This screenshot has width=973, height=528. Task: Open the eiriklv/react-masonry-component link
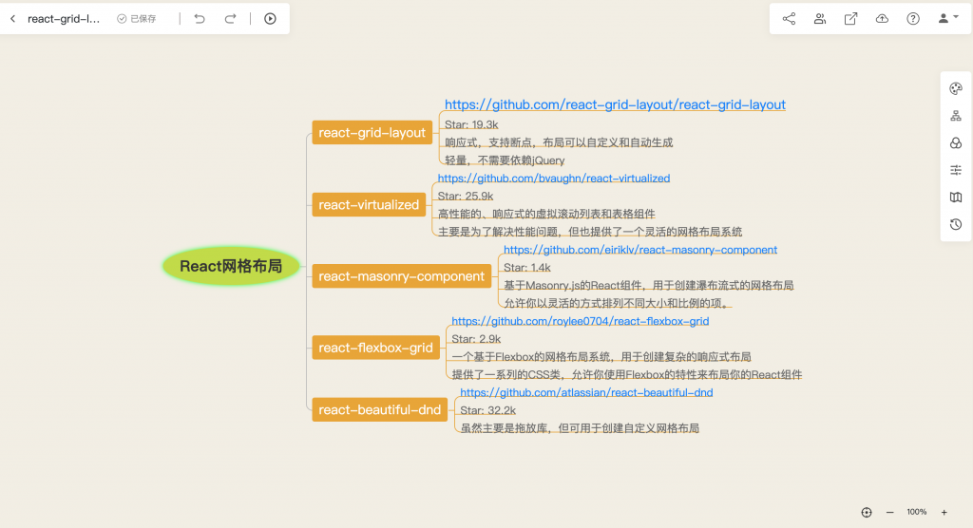pos(639,250)
